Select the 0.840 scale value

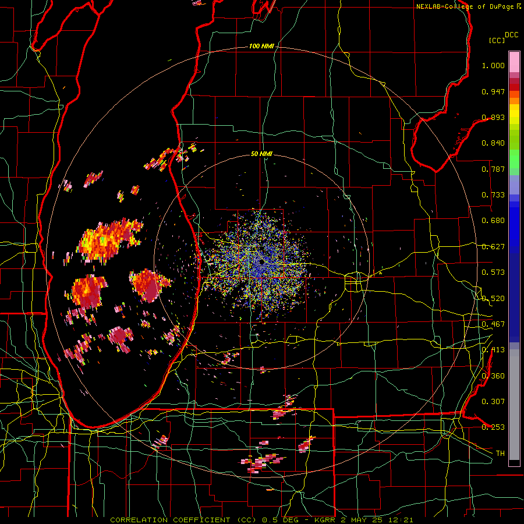point(493,143)
